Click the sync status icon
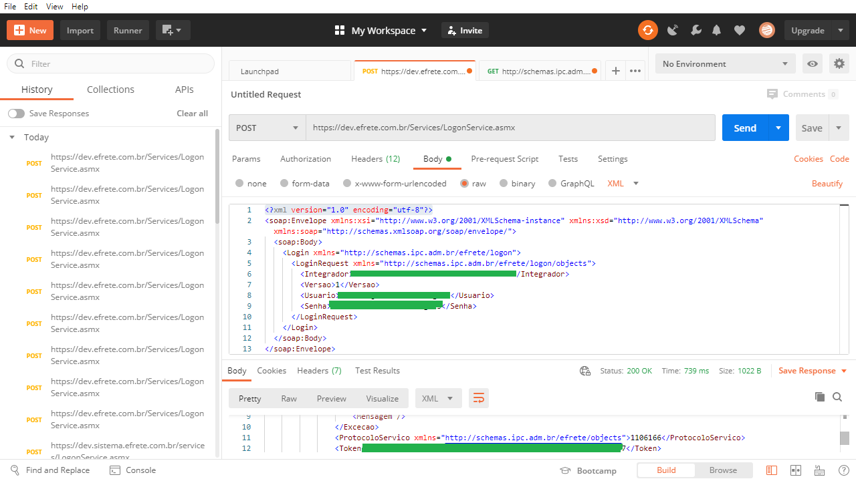856x481 pixels. coord(647,30)
